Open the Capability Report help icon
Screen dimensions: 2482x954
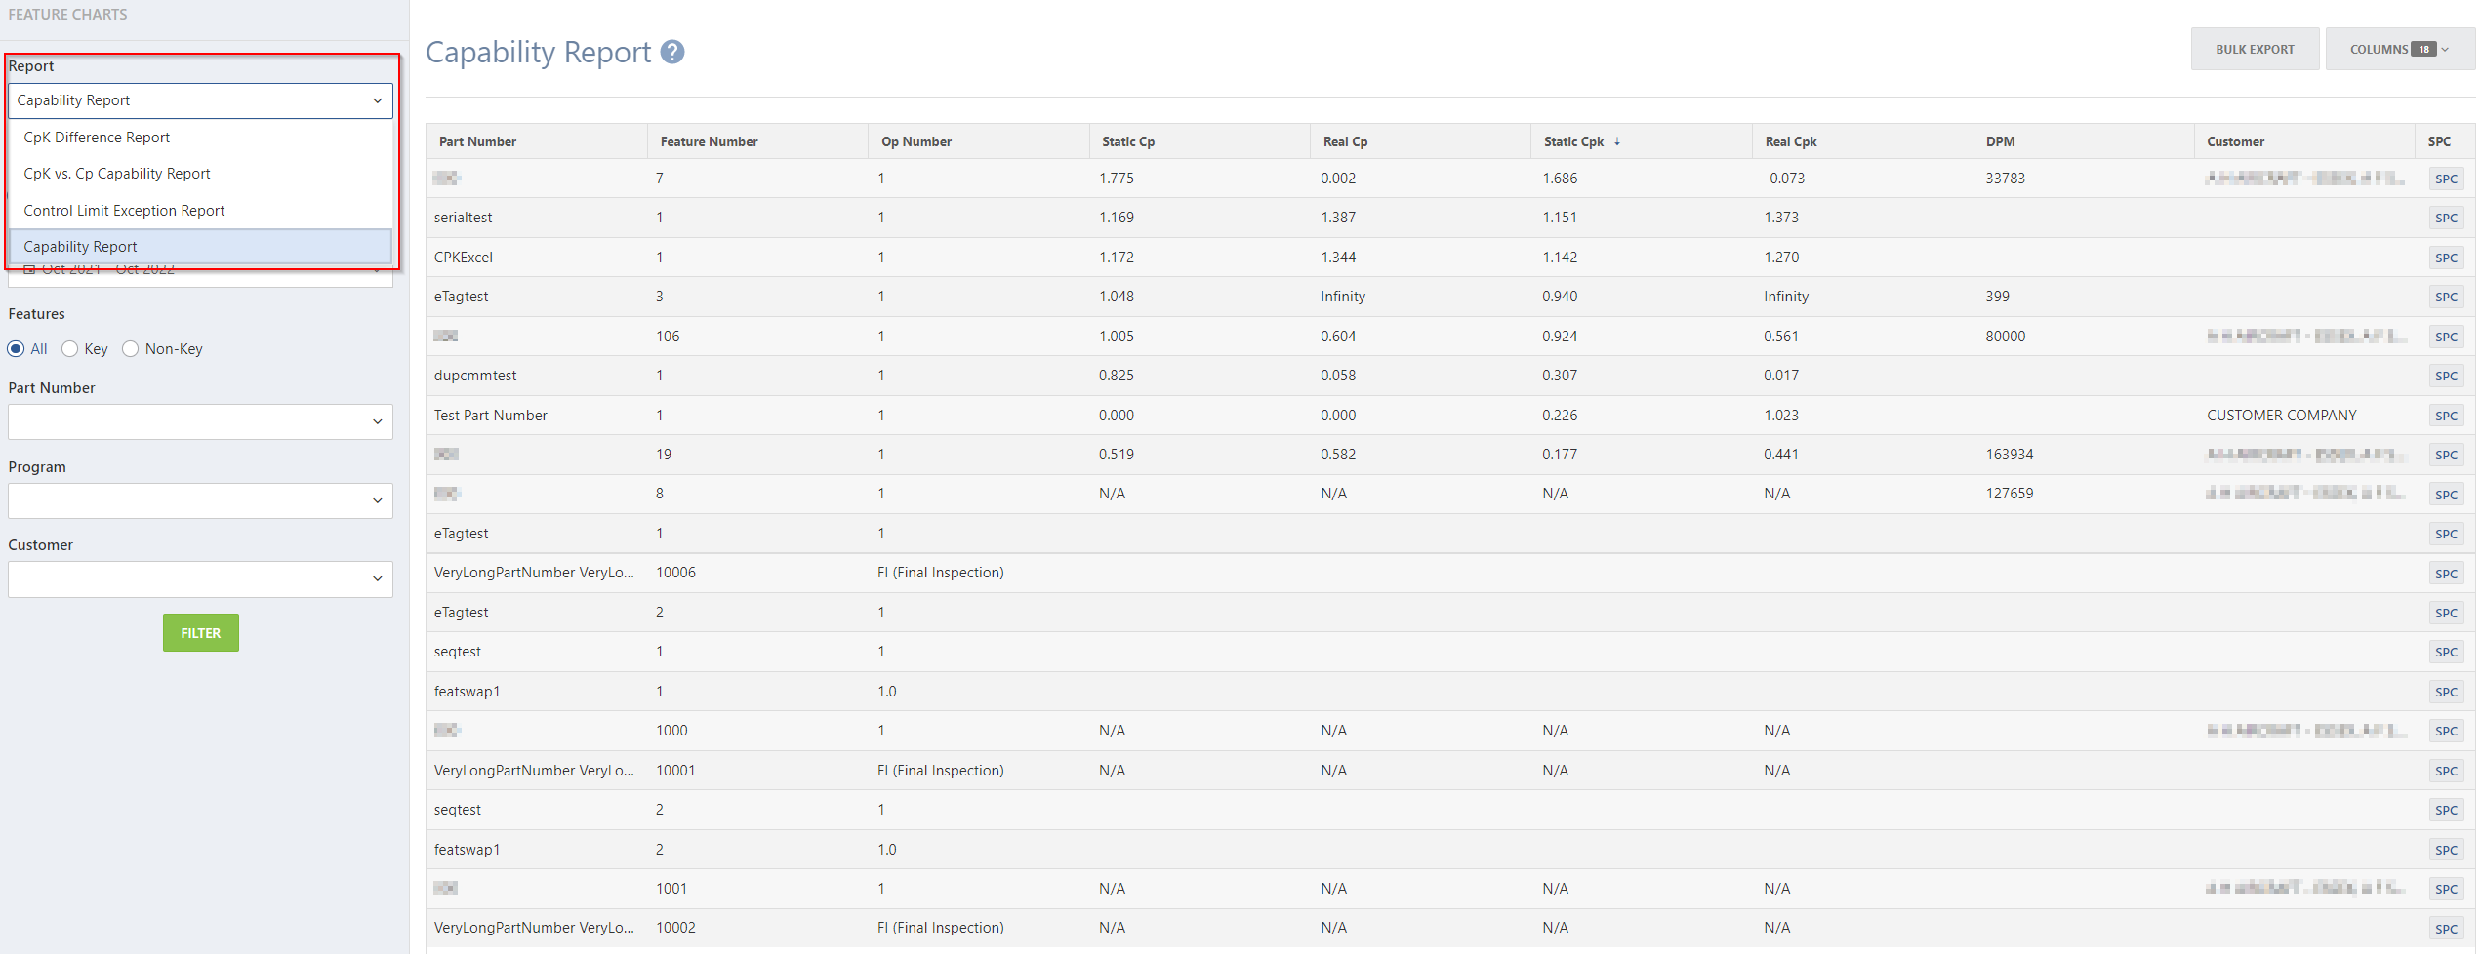click(x=672, y=52)
